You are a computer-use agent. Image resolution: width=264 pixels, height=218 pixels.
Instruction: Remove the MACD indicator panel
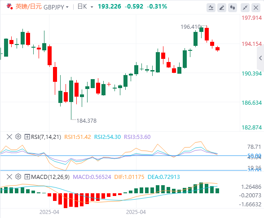click(x=9, y=177)
